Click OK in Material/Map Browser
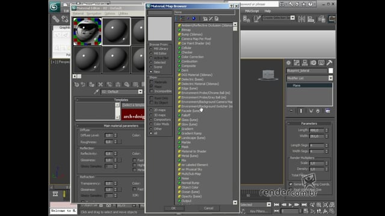 174,208
